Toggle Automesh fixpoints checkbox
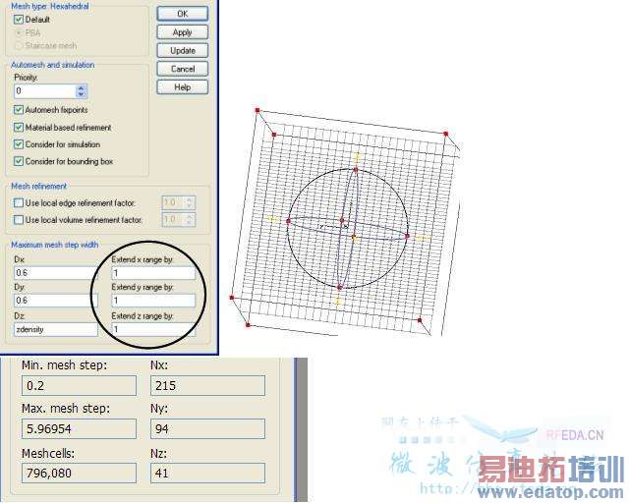The height and width of the screenshot is (503, 629). [x=19, y=109]
